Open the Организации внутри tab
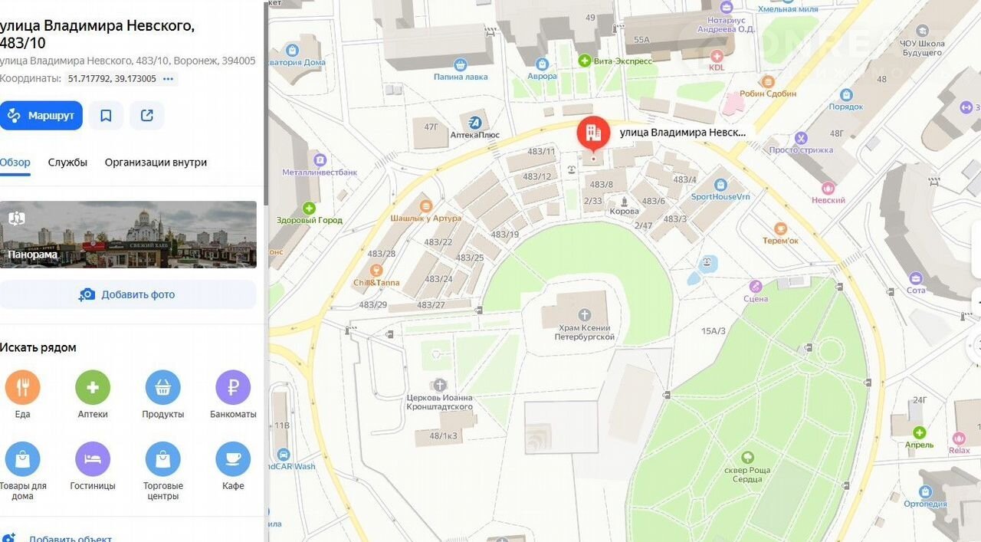981x542 pixels. pos(156,163)
